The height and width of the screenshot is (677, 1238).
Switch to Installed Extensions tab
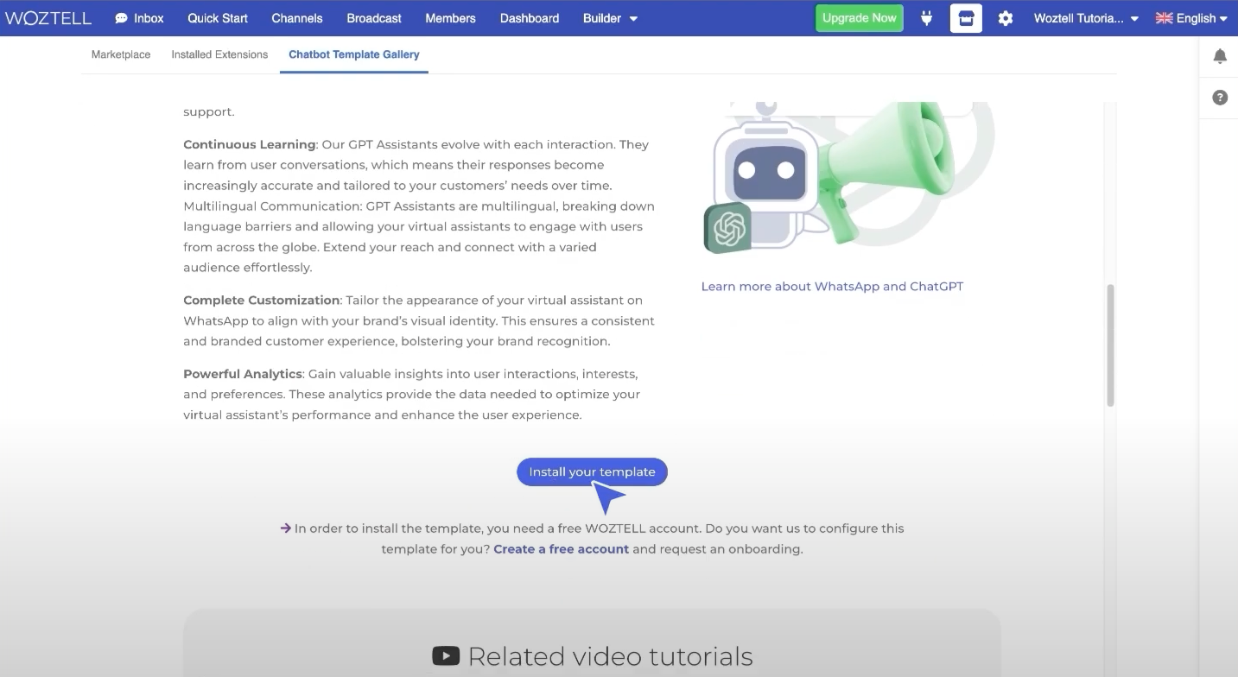[x=219, y=54]
